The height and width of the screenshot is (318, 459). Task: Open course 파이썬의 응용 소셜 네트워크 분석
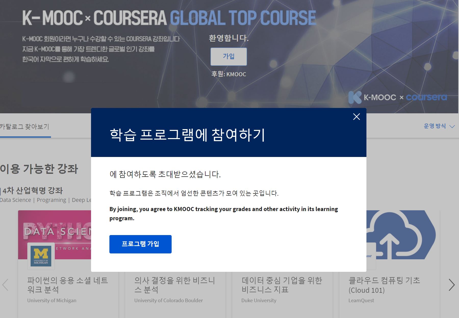click(68, 285)
